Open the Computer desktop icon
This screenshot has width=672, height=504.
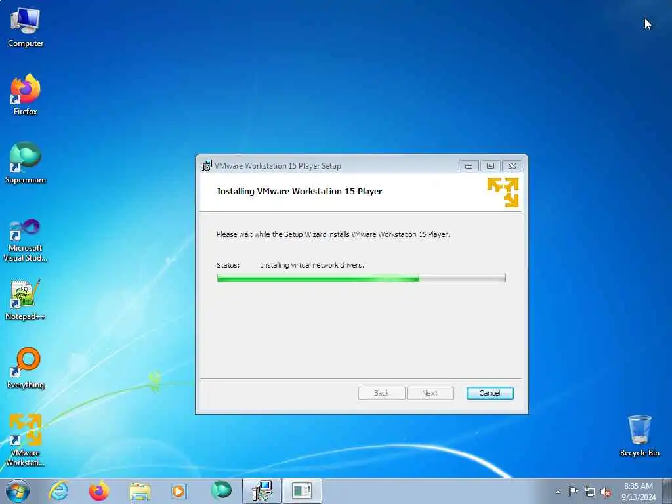pos(26,28)
